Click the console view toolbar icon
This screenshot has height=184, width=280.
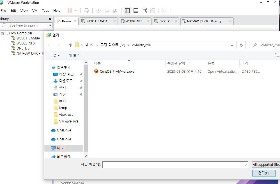[165, 11]
